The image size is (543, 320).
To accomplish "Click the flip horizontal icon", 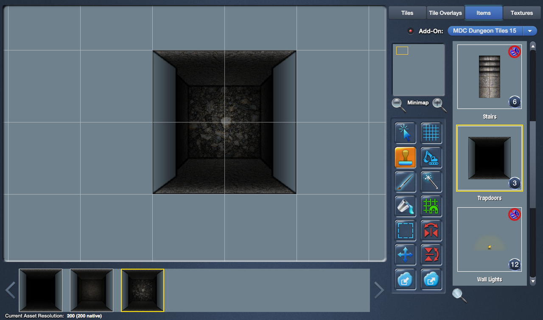I will coord(431,231).
